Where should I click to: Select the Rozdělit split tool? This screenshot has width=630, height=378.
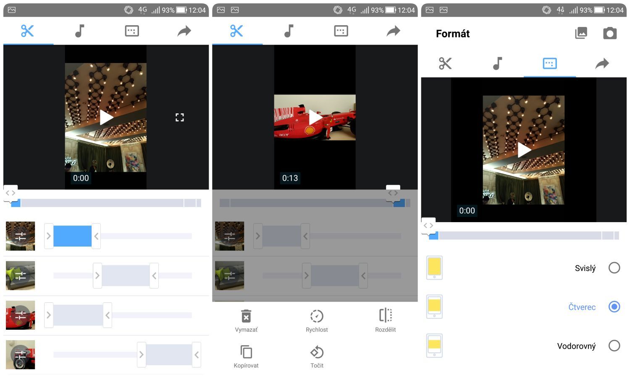point(385,315)
